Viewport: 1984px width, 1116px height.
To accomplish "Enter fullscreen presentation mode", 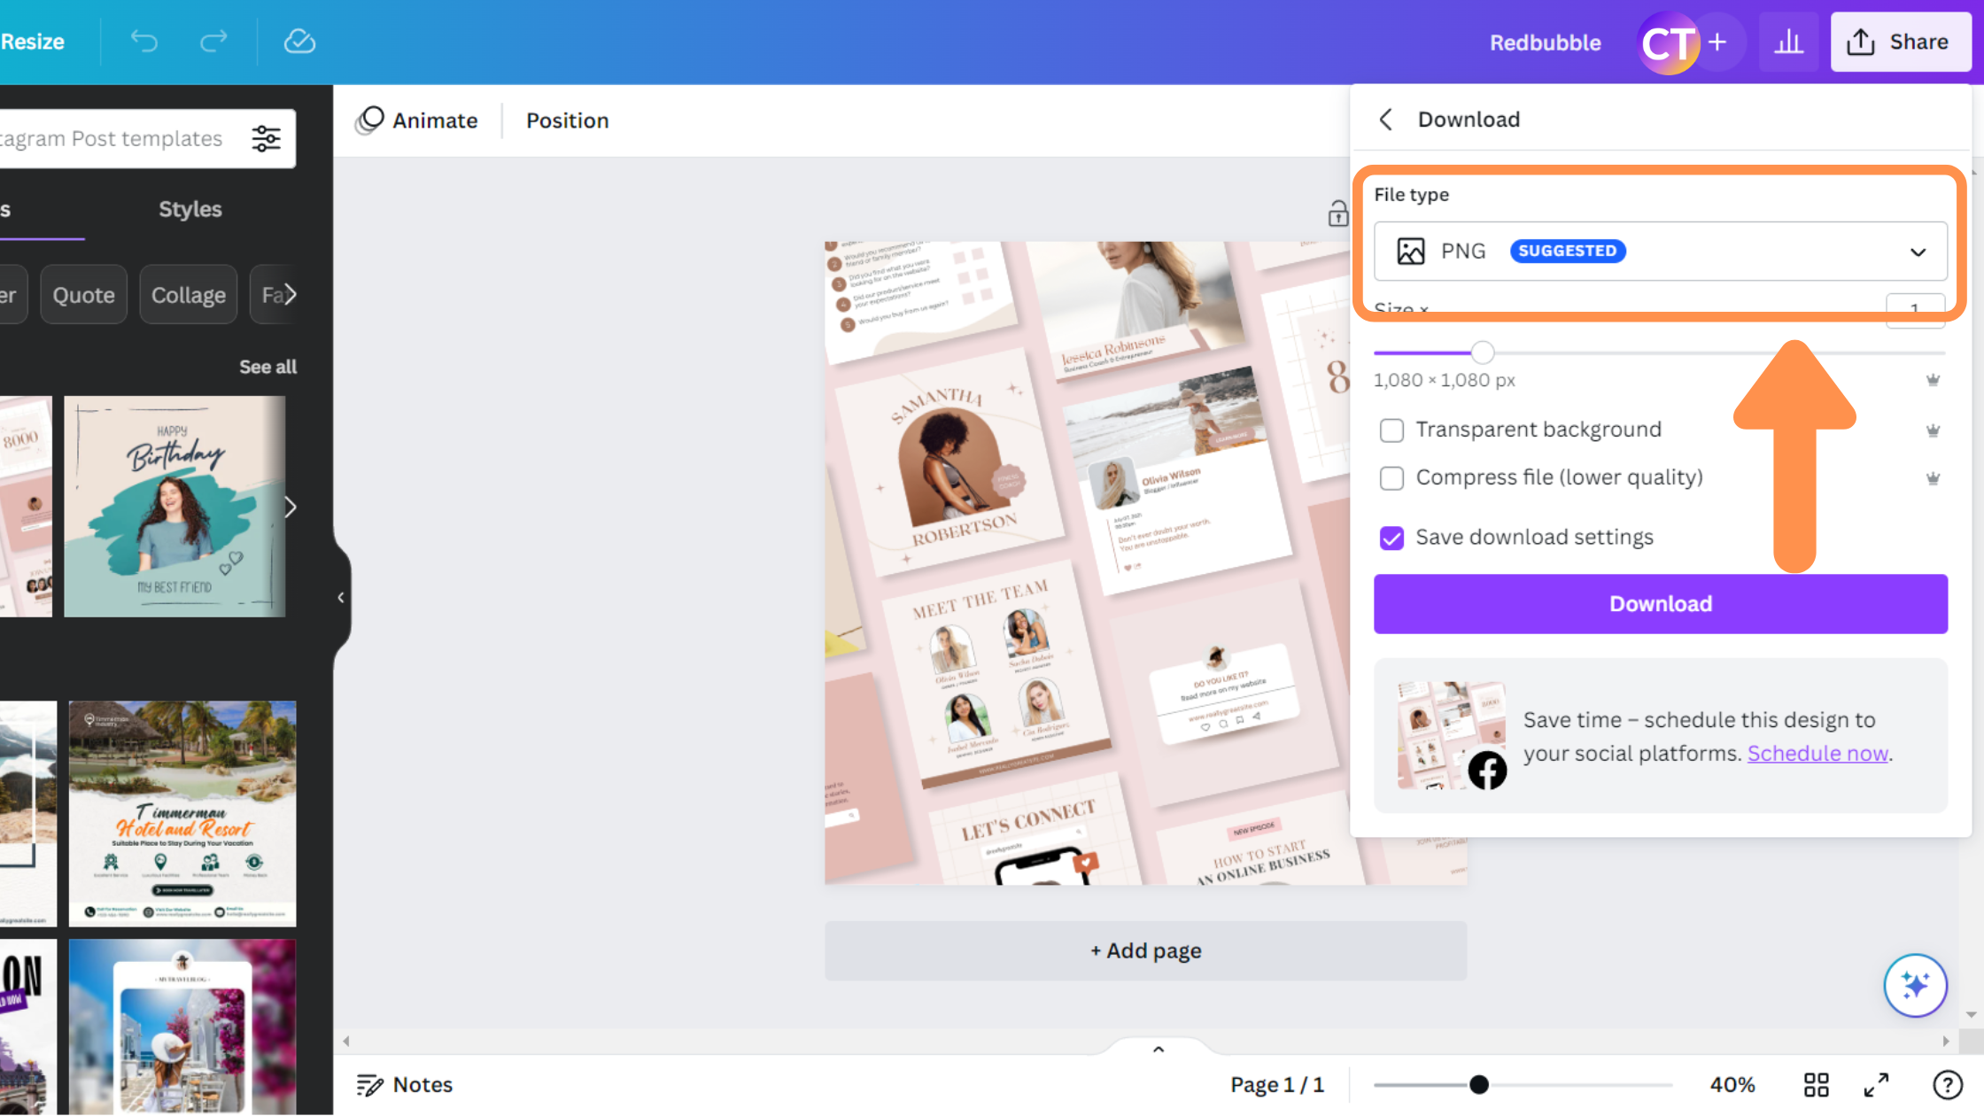I will 1876,1085.
